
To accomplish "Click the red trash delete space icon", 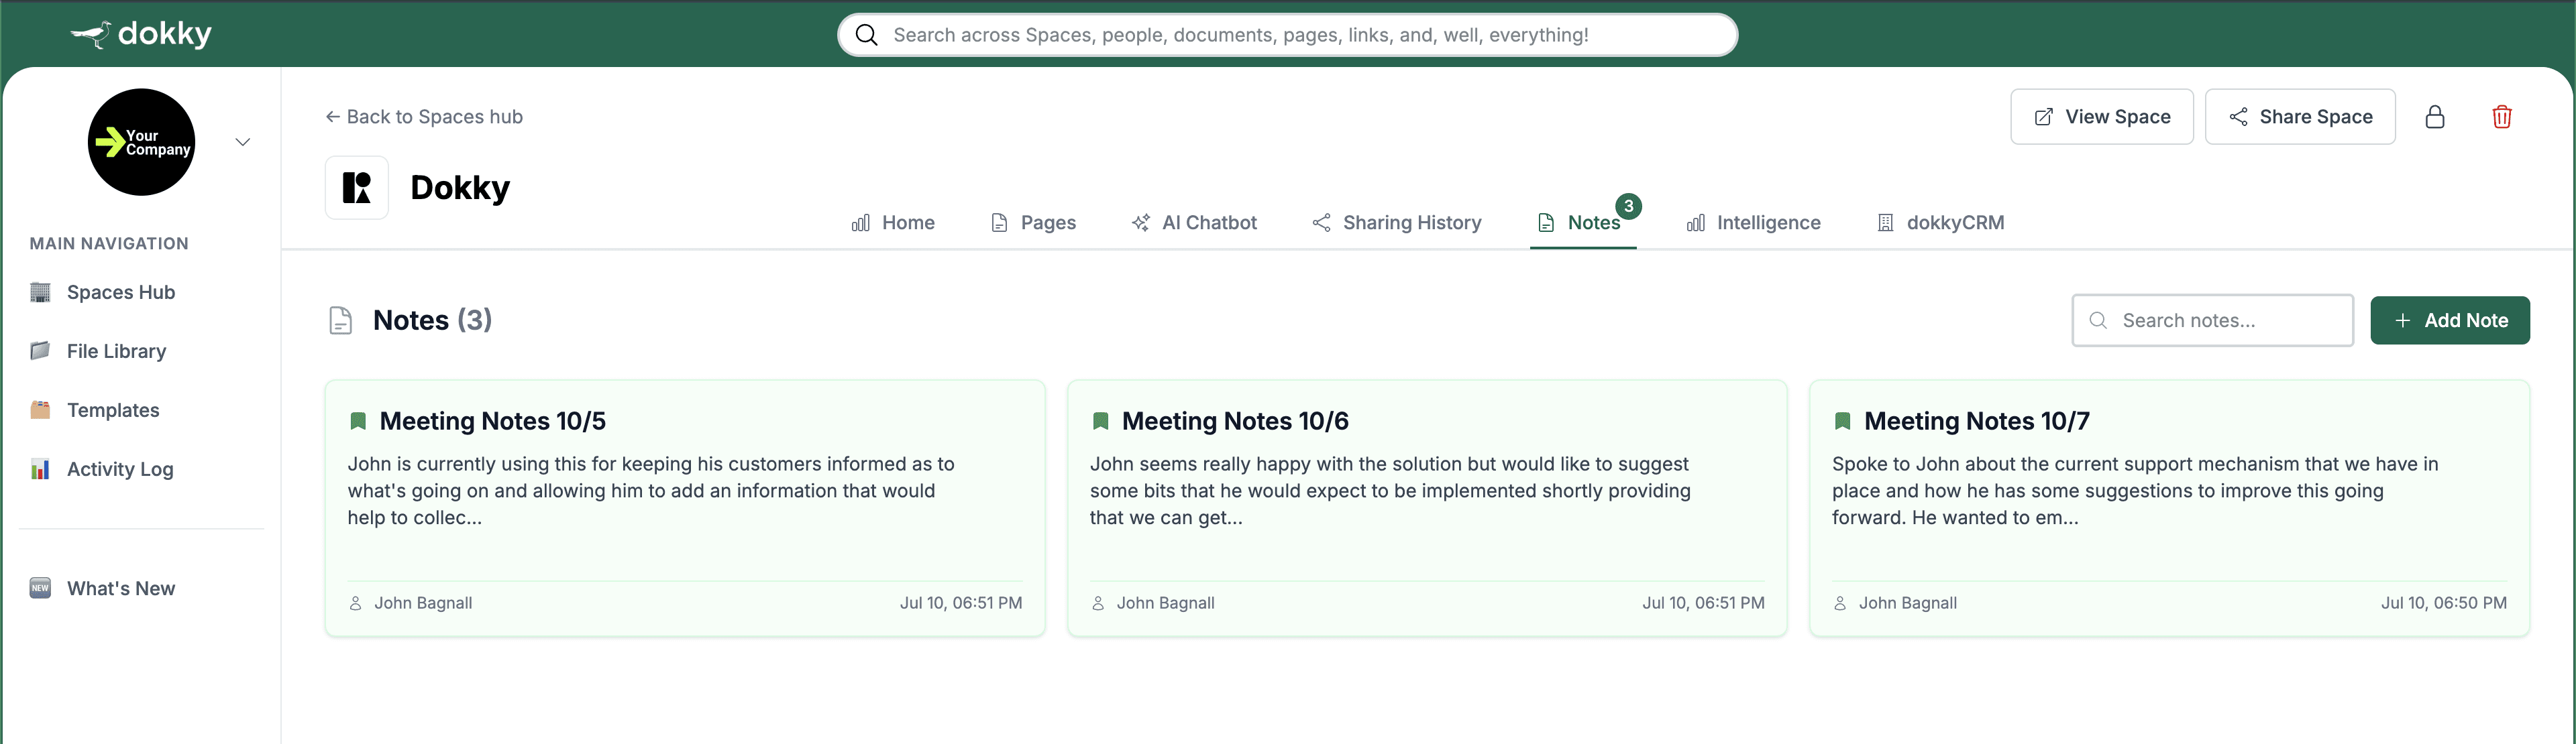I will coord(2501,117).
